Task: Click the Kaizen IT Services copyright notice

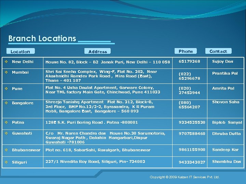Action: point(184,177)
